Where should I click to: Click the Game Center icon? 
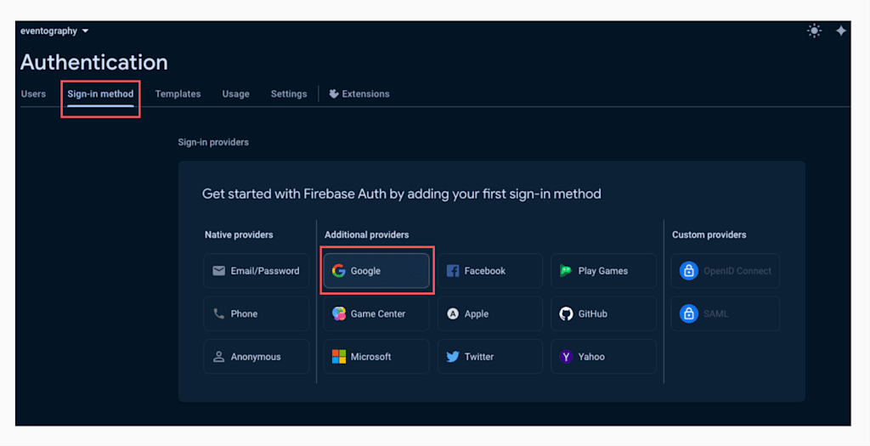(338, 313)
